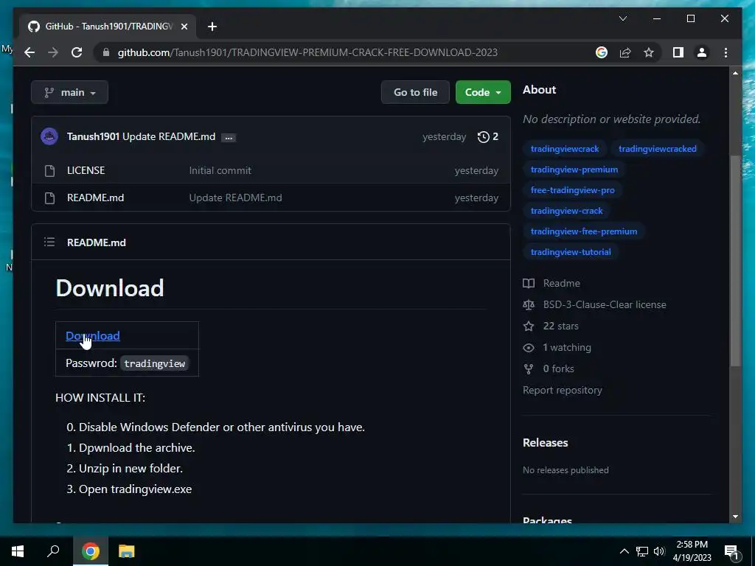
Task: Click the address bar URL
Action: pyautogui.click(x=307, y=52)
